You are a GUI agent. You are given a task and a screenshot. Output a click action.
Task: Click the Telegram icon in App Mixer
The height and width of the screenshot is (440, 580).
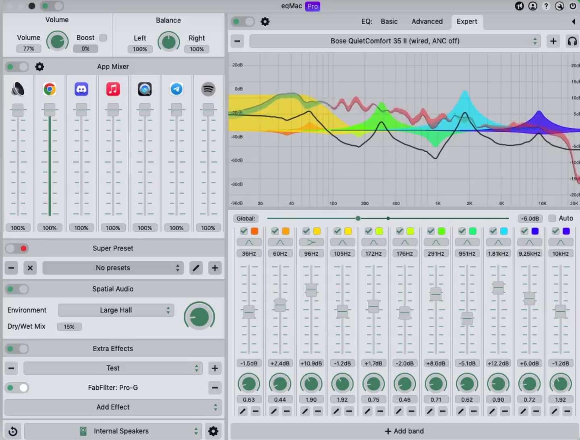176,89
